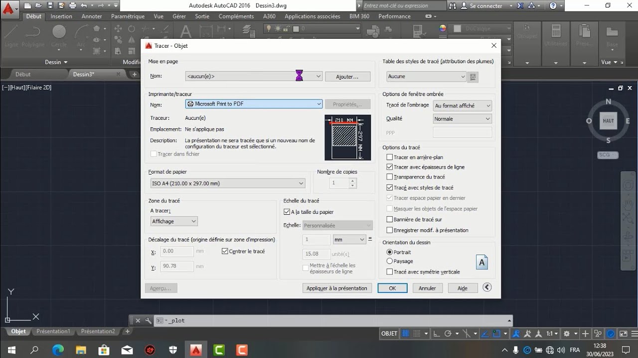Click the wrench icon on the command line
Image resolution: width=638 pixels, height=358 pixels.
[x=148, y=321]
